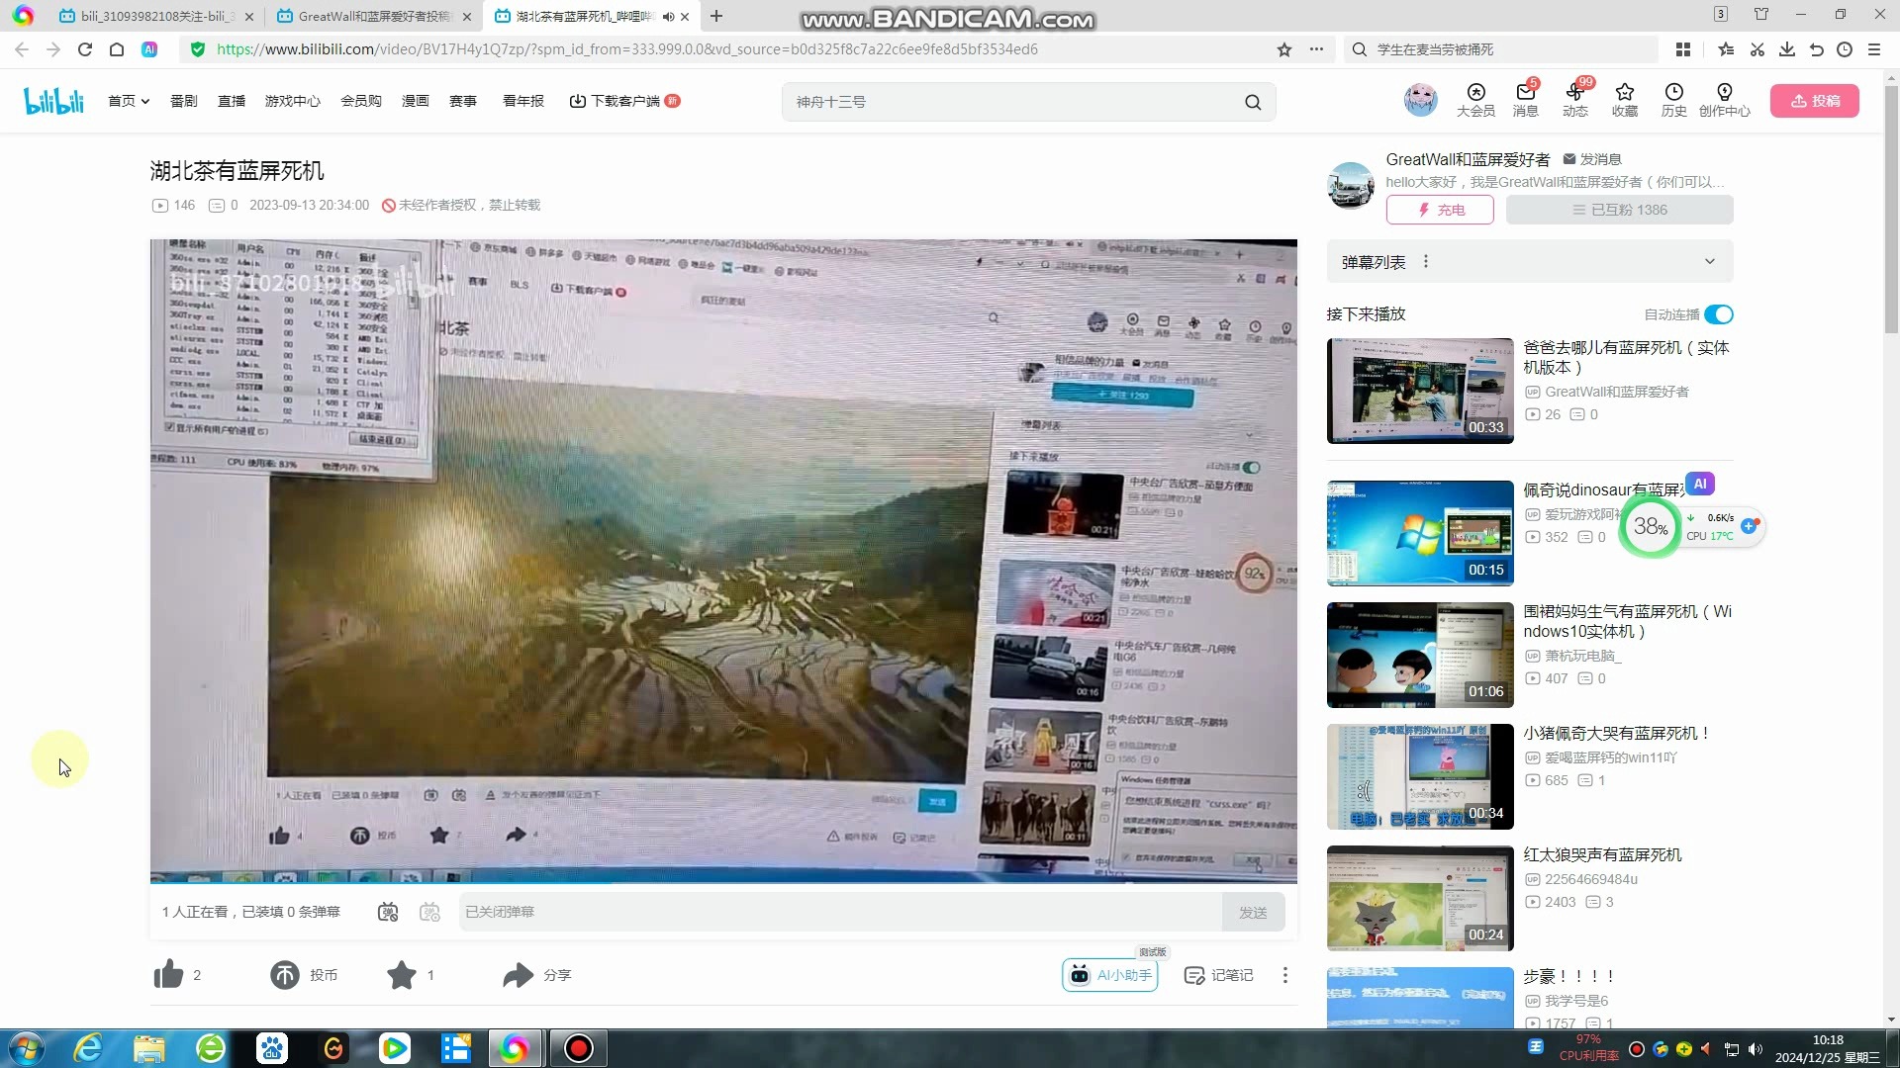Screen dimensions: 1900x1068
Task: Open the 小猪佩奇大哭有蓝屏死机 video title
Action: (x=1616, y=734)
